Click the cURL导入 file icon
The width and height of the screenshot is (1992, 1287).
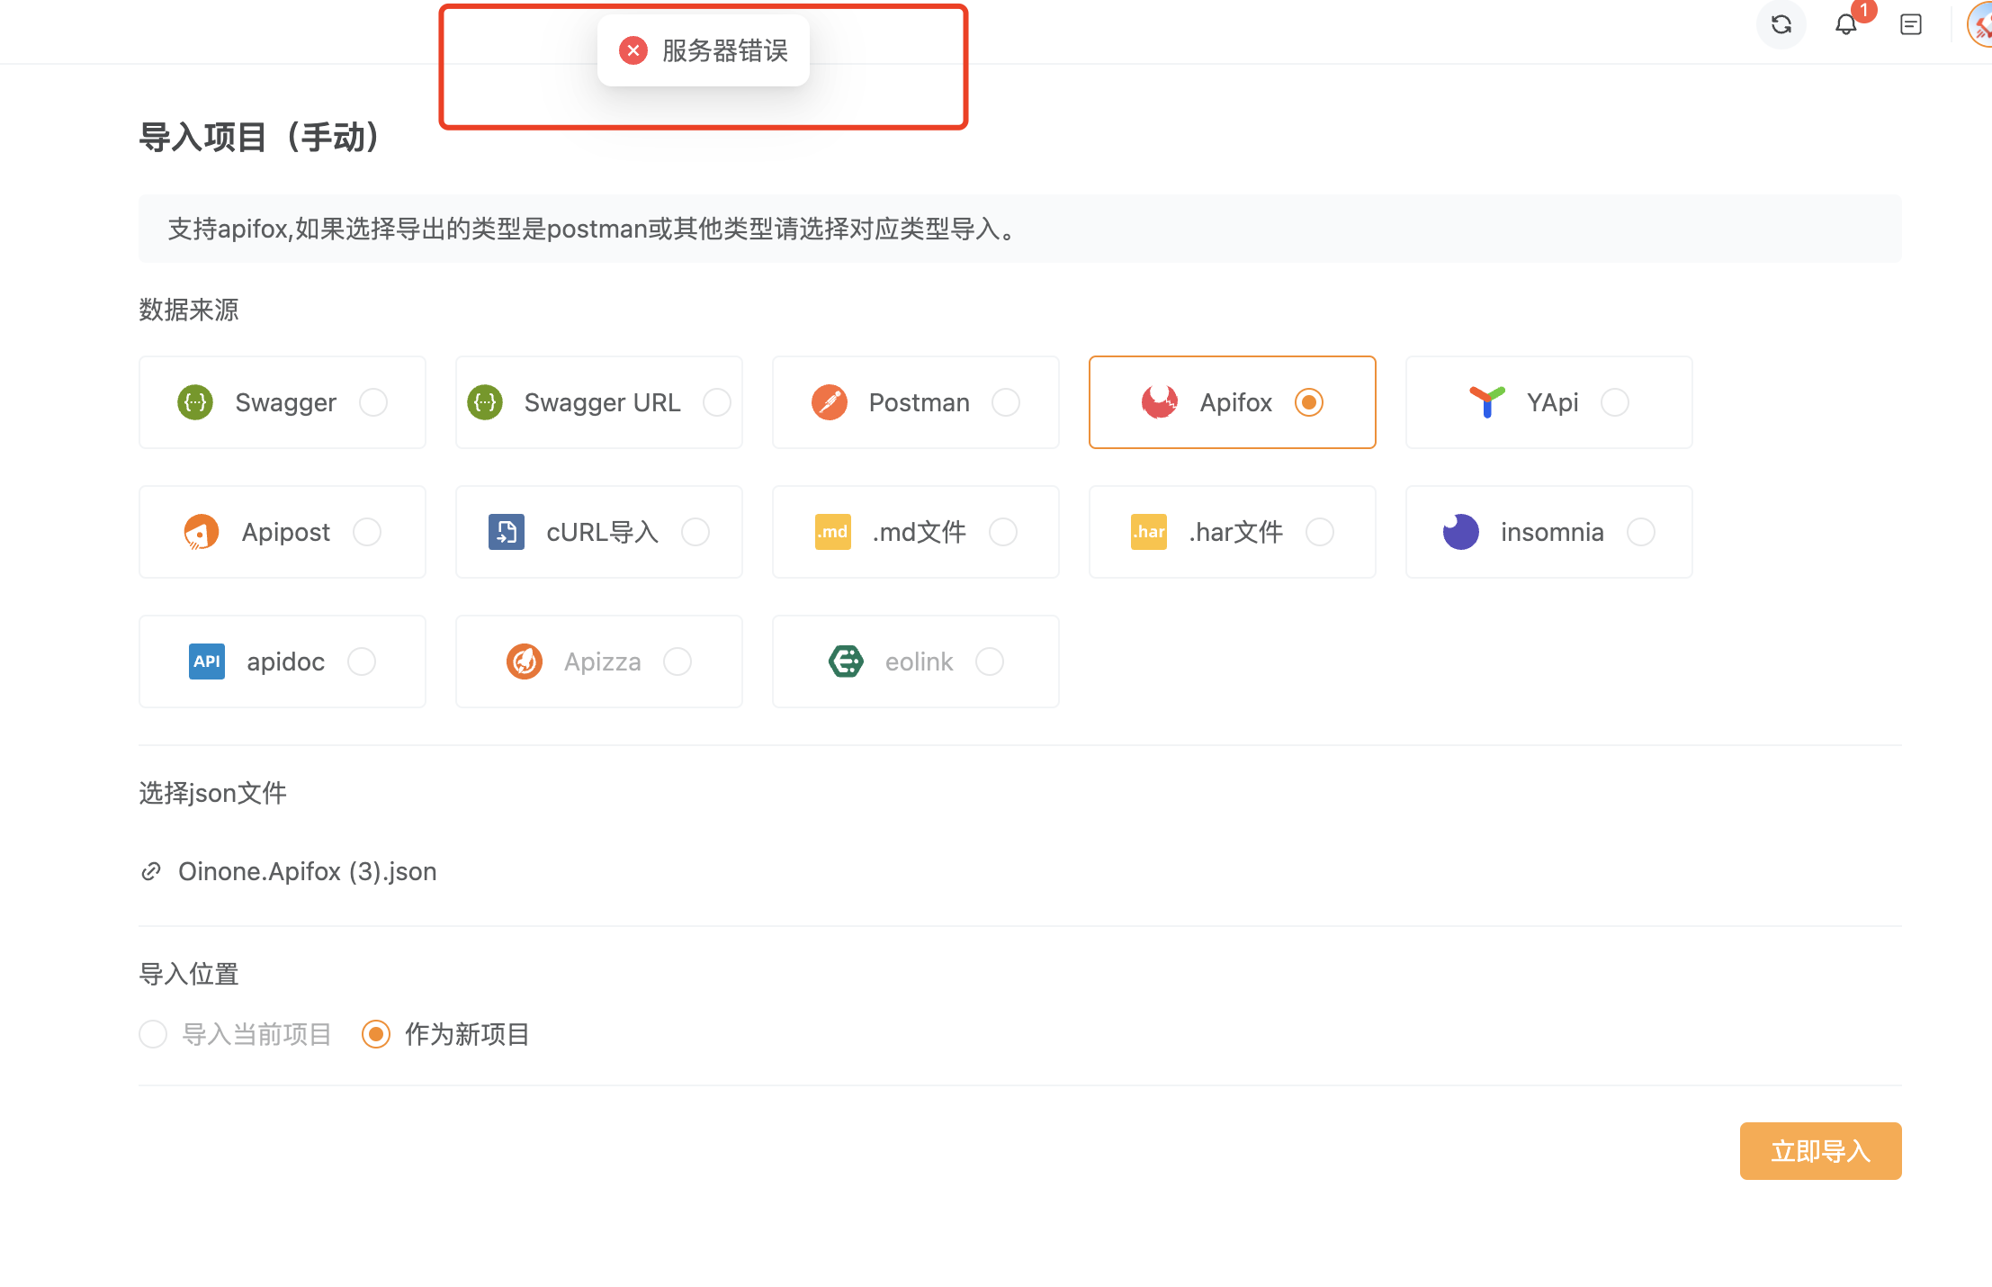coord(507,532)
